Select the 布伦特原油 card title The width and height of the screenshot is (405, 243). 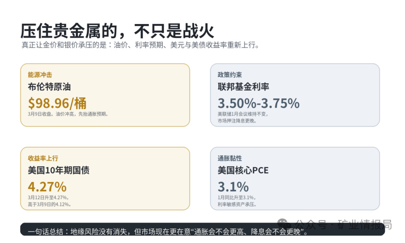click(x=49, y=87)
